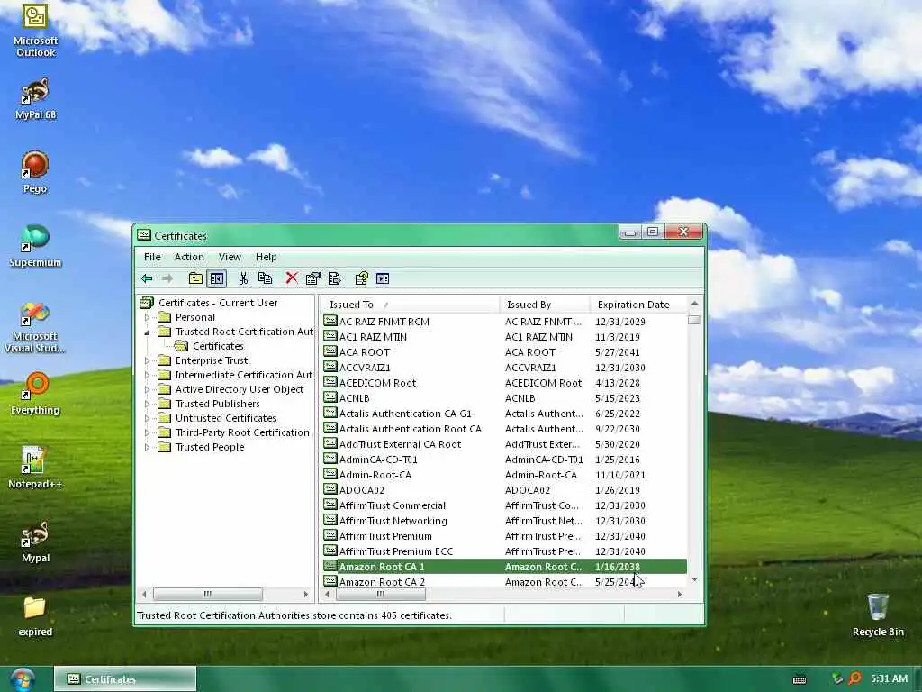This screenshot has height=692, width=922.
Task: Click the Help toolbar icon
Action: point(361,278)
